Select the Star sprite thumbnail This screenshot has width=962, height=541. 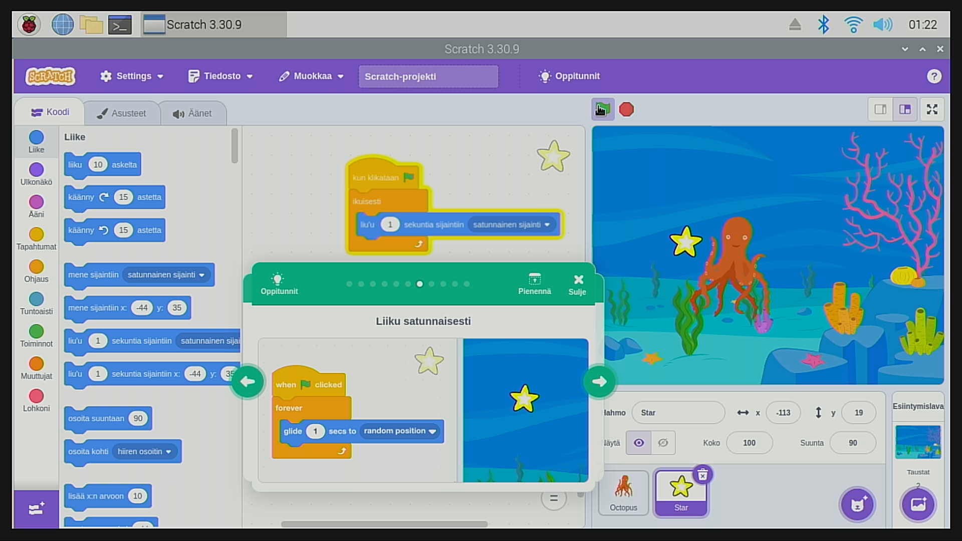681,493
